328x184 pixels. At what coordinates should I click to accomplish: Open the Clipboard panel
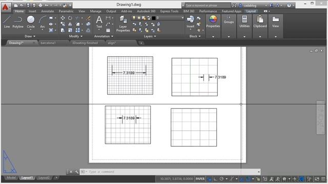pos(260,22)
